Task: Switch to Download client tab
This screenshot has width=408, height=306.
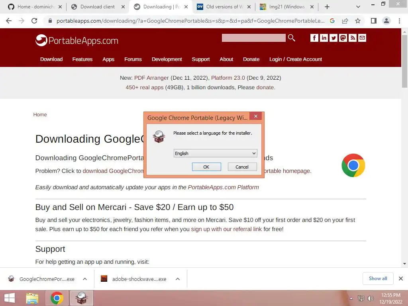Action: pyautogui.click(x=97, y=7)
